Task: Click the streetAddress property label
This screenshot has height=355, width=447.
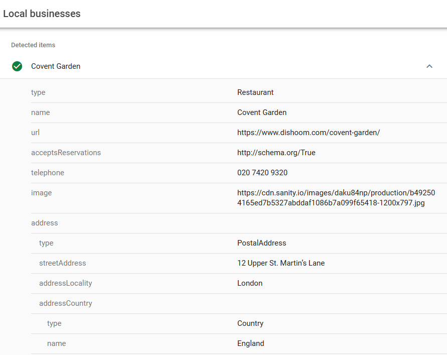Action: click(62, 263)
